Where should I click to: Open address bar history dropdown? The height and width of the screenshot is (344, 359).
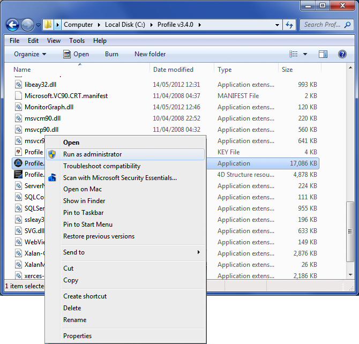277,25
